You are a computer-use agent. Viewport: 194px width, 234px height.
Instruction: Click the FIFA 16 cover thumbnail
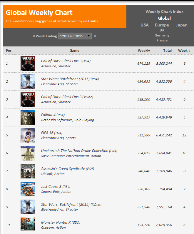pyautogui.click(x=28, y=135)
